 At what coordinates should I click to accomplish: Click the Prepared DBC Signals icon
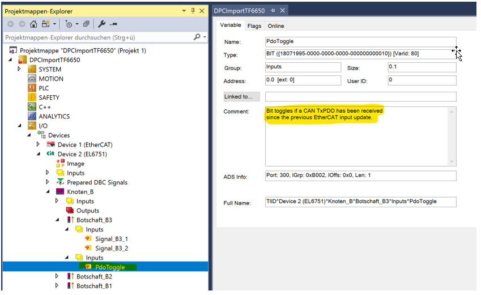tap(60, 182)
